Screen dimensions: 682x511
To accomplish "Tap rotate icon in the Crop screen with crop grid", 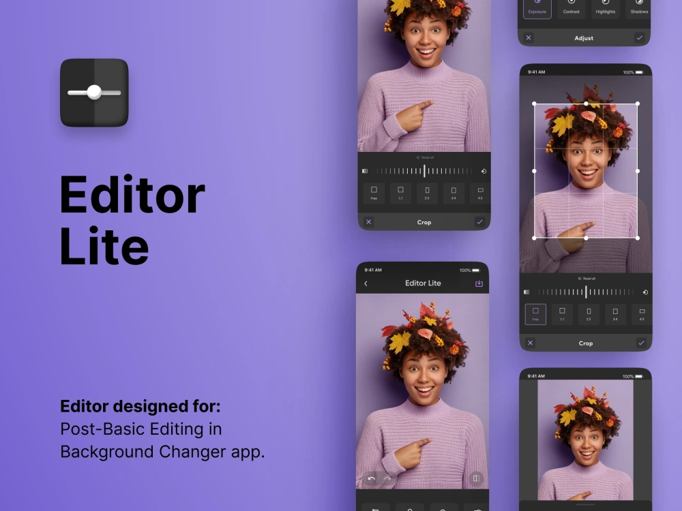I will pos(645,292).
